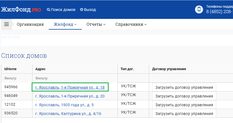Image resolution: width=233 pixels, height=123 pixels.
Task: Open address 1-я Приречная ул., д. 18
Action: [70, 87]
